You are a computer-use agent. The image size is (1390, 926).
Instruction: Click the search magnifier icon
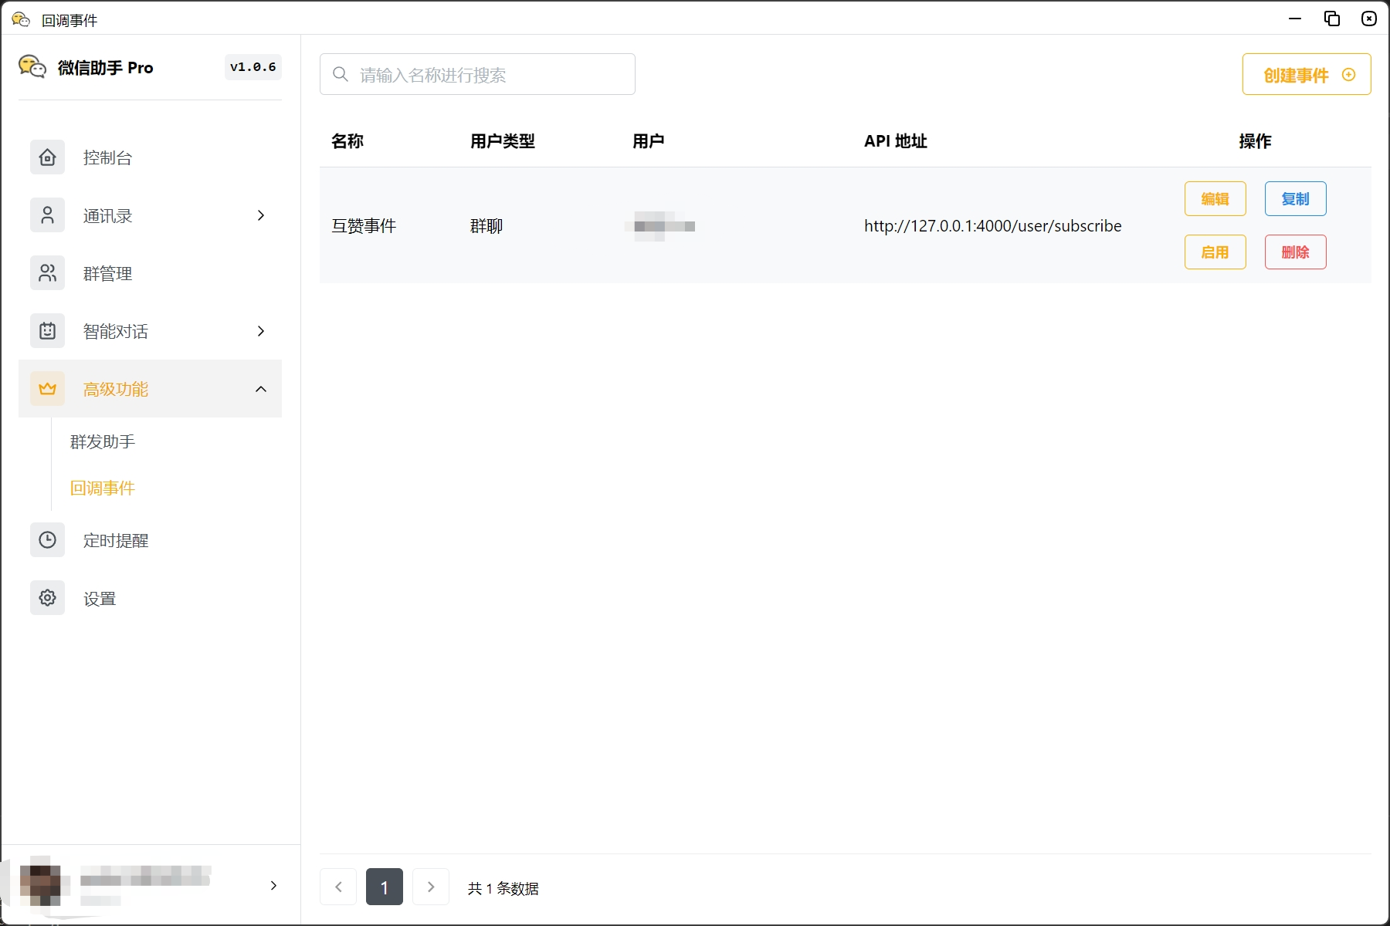(x=340, y=73)
